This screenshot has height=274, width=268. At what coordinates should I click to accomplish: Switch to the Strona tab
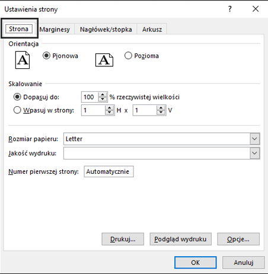[19, 29]
